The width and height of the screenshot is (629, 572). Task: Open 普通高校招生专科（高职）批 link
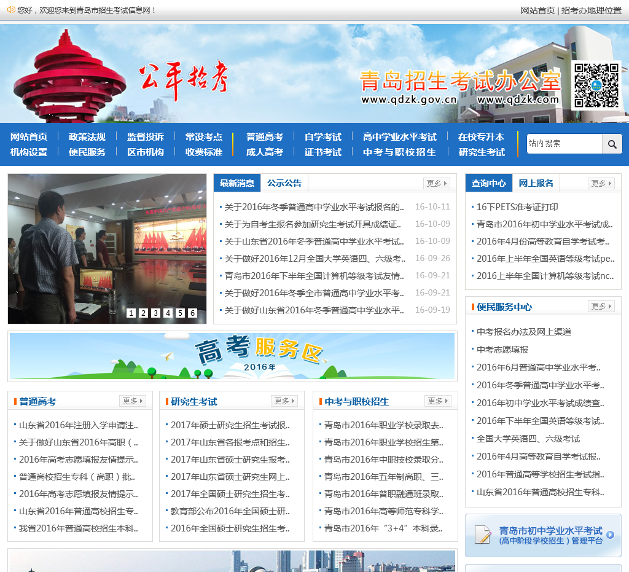[x=77, y=477]
